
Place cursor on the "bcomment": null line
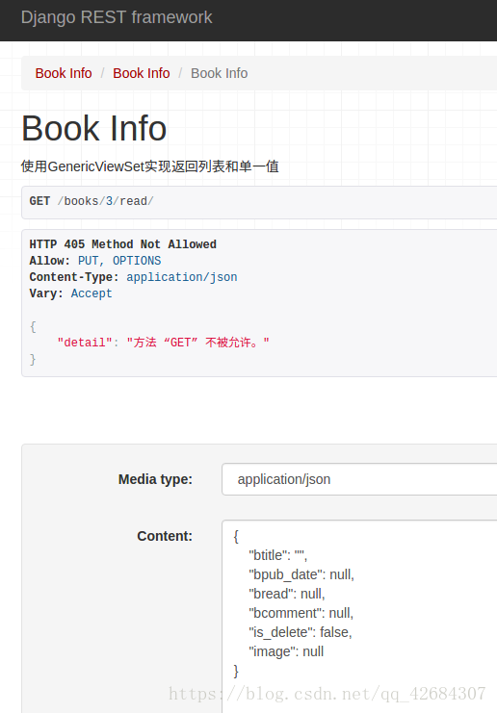point(301,613)
